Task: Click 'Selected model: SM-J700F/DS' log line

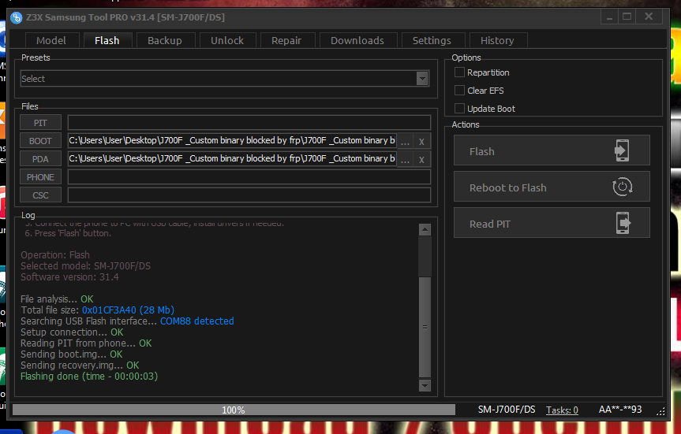Action: pyautogui.click(x=85, y=265)
